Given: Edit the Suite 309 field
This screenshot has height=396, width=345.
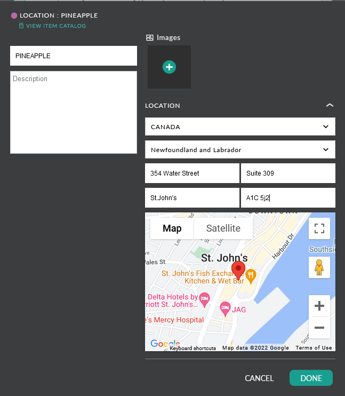Looking at the screenshot, I should tap(288, 173).
